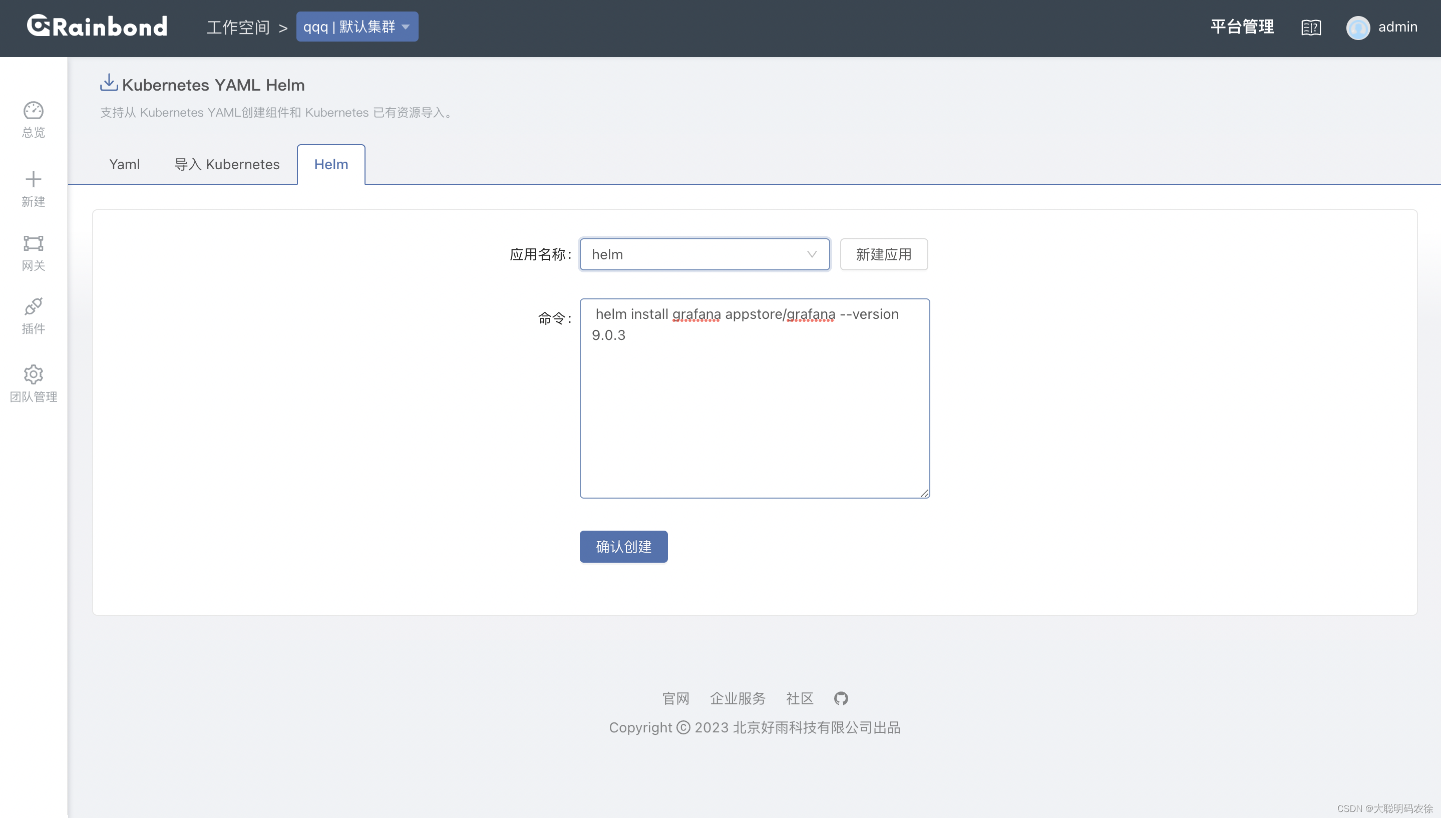The height and width of the screenshot is (818, 1441).
Task: Open the 网关 gateway sidebar icon
Action: coord(33,243)
